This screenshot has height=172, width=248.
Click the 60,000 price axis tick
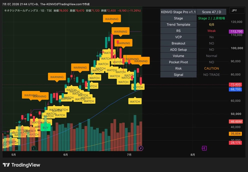(x=235, y=101)
